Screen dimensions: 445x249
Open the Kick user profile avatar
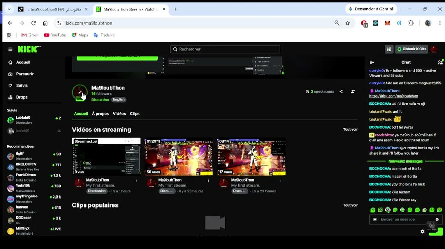[434, 49]
